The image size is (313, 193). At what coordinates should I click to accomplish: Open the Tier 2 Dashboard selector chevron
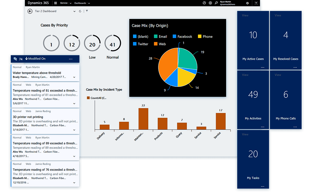click(x=74, y=12)
